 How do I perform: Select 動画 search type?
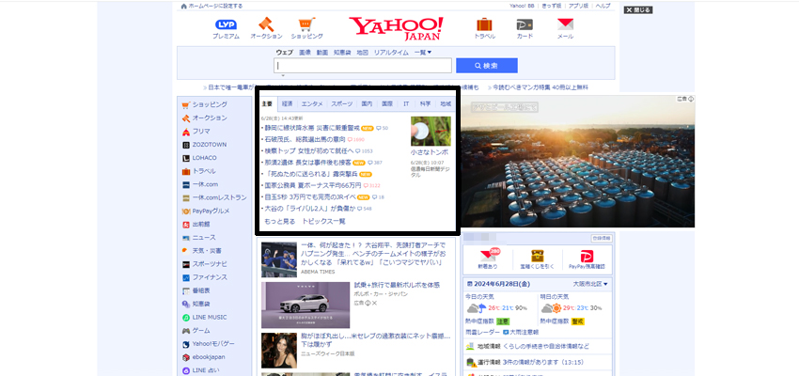point(322,52)
